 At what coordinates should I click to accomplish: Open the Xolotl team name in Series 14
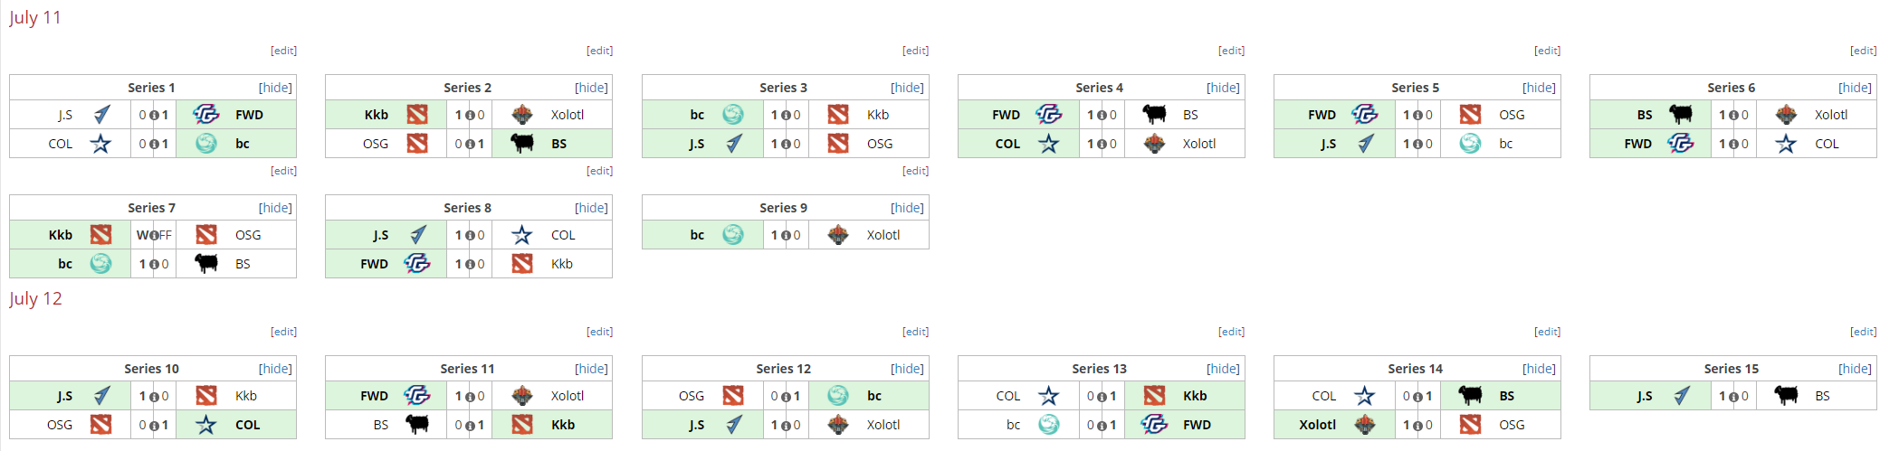click(x=1318, y=425)
